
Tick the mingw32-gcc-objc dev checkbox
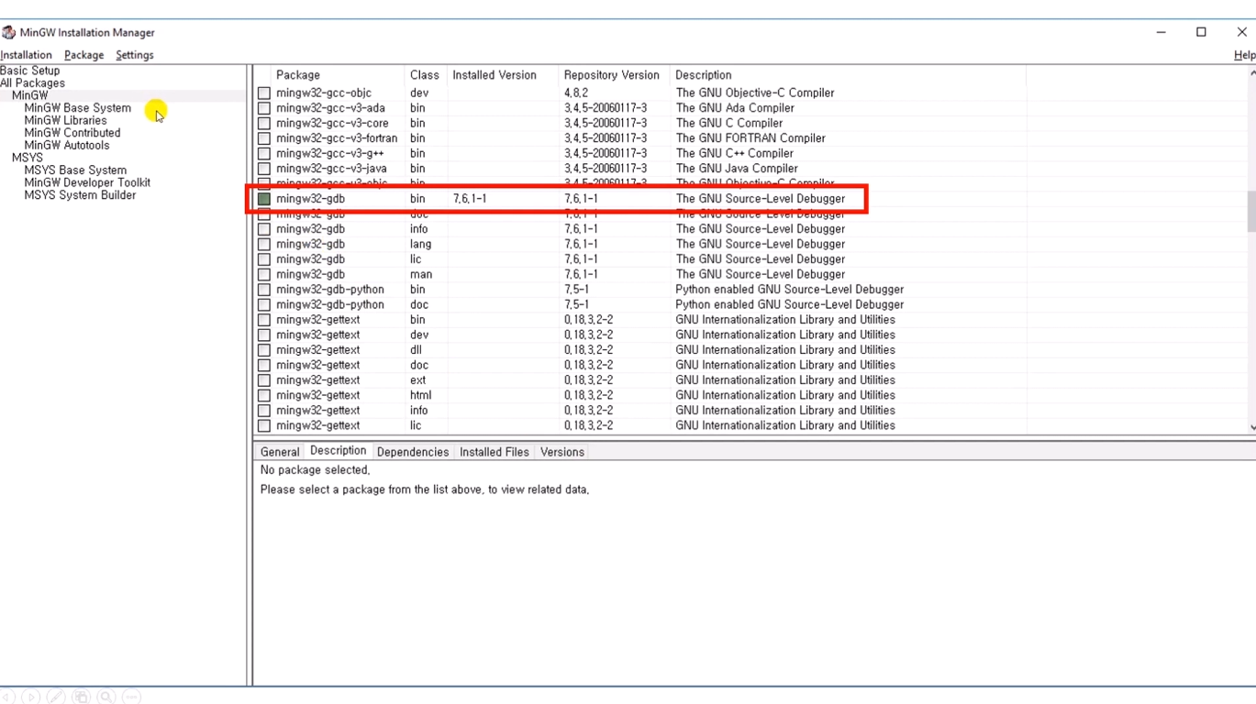264,93
